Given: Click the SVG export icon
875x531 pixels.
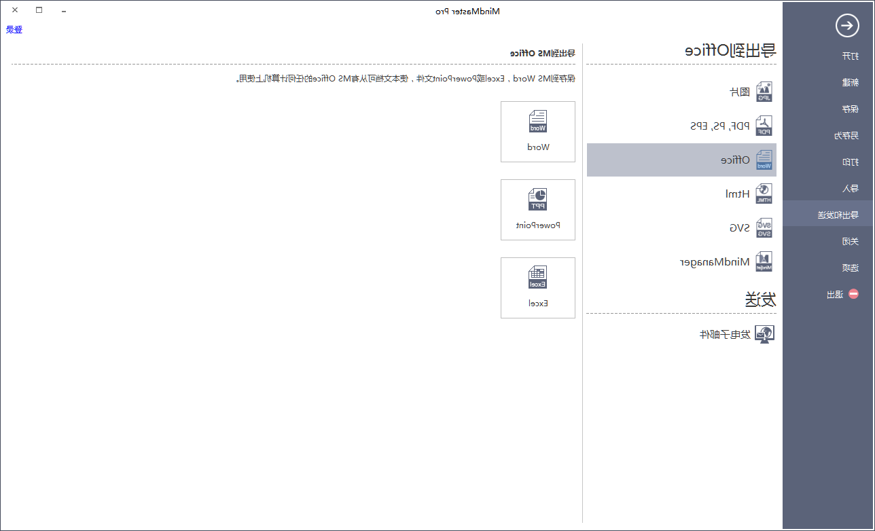Looking at the screenshot, I should [764, 227].
